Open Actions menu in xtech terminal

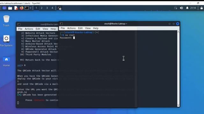pyautogui.click(x=71, y=28)
